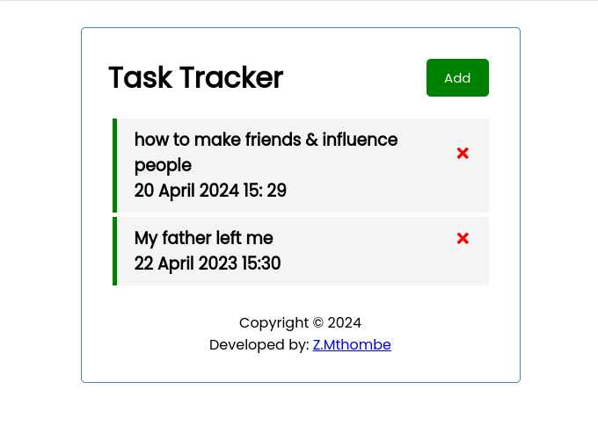The height and width of the screenshot is (440, 598).
Task: Click the ampersand in the first task title
Action: pos(311,140)
